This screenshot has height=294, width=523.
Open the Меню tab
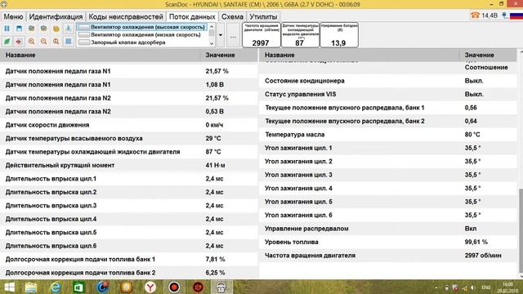click(x=13, y=16)
